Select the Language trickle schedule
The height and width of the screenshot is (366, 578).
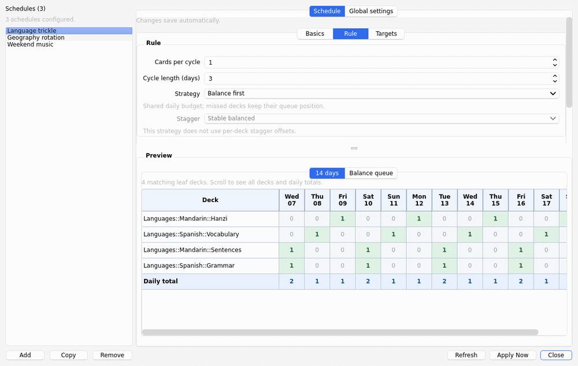click(69, 31)
